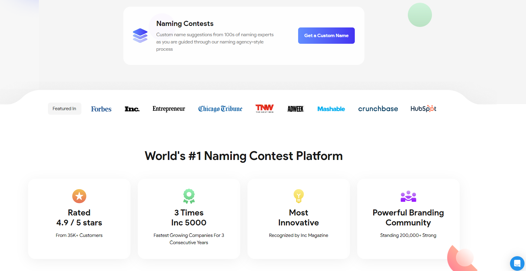Viewport: 526px width, 271px height.
Task: Open the Forbes logo
Action: coord(101,109)
